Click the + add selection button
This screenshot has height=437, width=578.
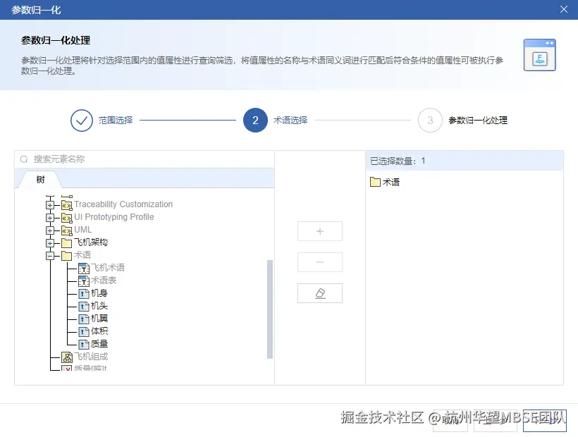tap(319, 231)
